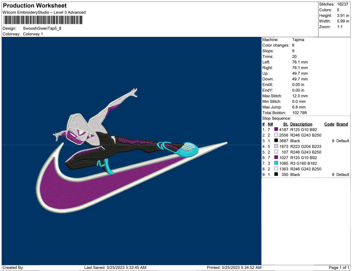Click the Max Jump value '6.8 mm'

point(299,107)
